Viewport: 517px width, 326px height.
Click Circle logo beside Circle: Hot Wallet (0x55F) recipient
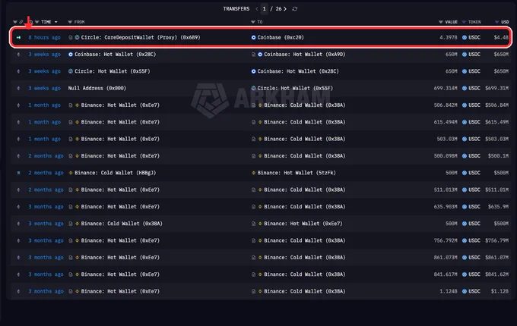253,88
